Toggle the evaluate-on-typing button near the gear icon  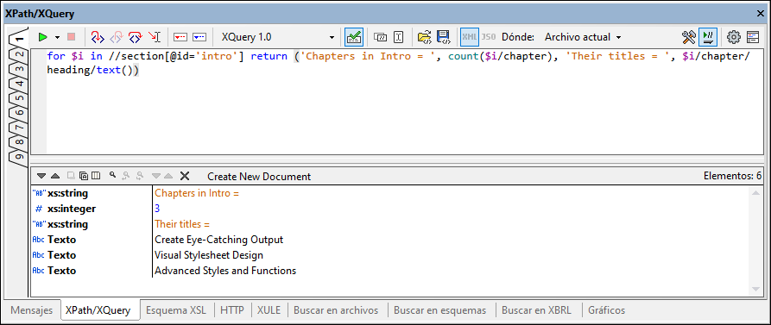tap(708, 37)
